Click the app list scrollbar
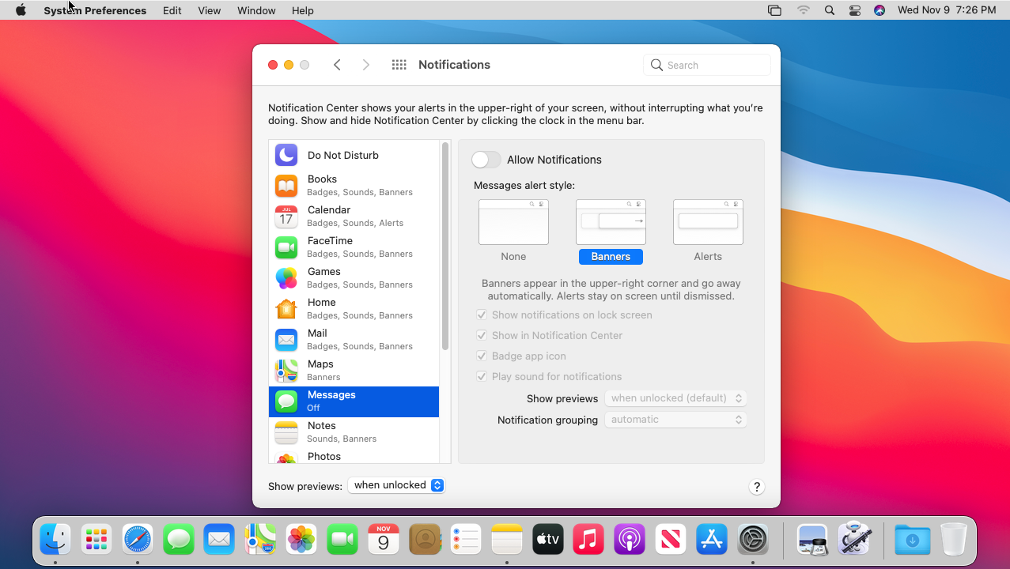This screenshot has height=569, width=1010. [445, 247]
